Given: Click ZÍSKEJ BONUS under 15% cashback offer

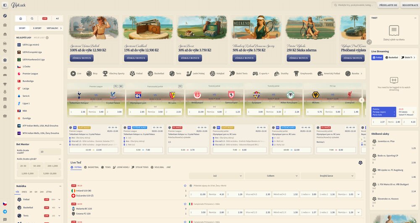Looking at the screenshot, I should (x=136, y=58).
